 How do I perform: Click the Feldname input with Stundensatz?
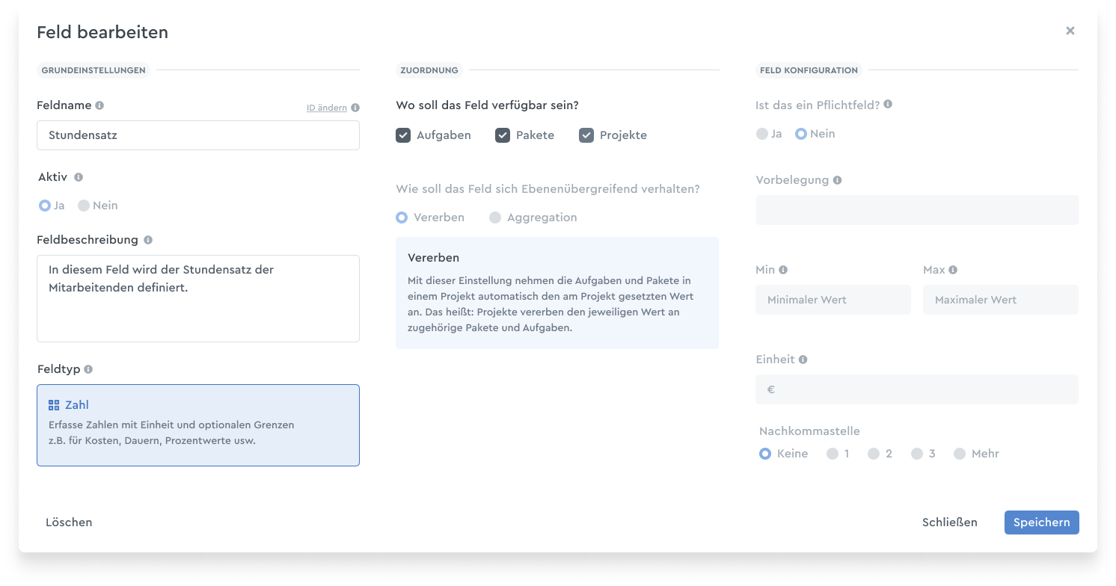(198, 135)
